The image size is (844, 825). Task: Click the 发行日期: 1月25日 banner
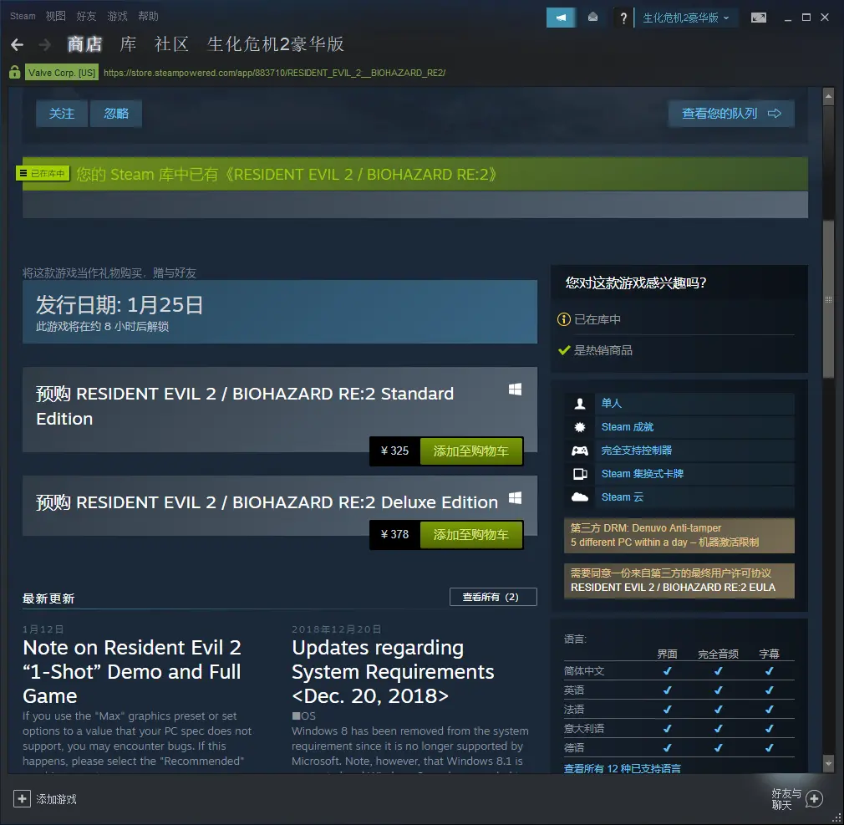point(280,312)
